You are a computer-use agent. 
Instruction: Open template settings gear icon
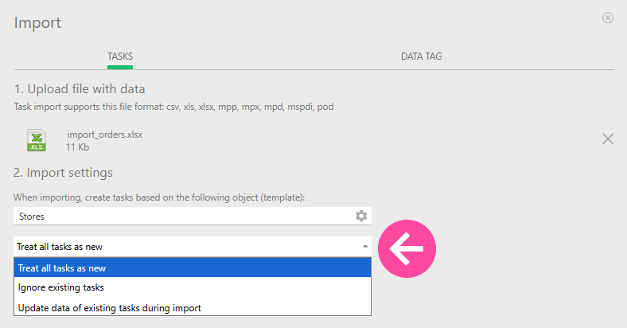click(x=361, y=216)
